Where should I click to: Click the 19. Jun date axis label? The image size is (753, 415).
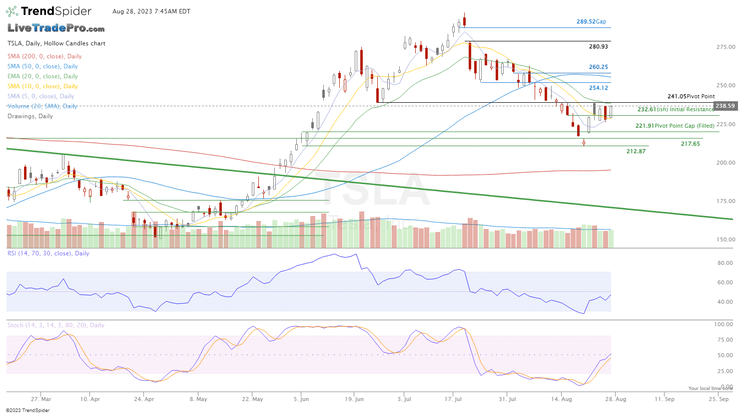354,399
